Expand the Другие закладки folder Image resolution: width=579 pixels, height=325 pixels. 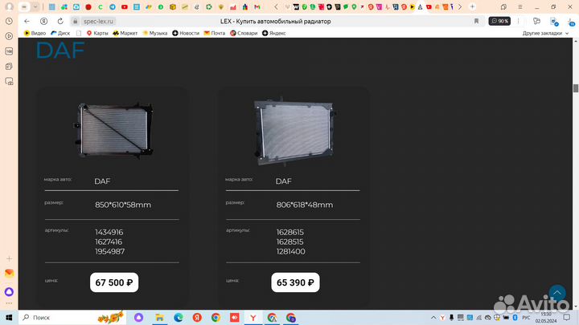click(x=545, y=33)
